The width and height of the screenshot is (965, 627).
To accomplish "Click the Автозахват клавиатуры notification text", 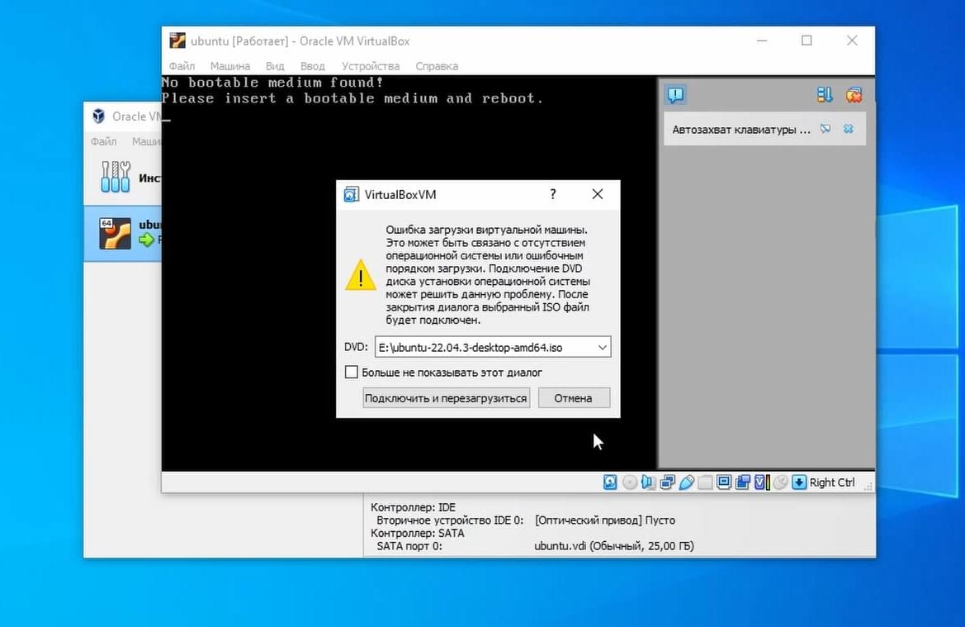I will pyautogui.click(x=741, y=130).
